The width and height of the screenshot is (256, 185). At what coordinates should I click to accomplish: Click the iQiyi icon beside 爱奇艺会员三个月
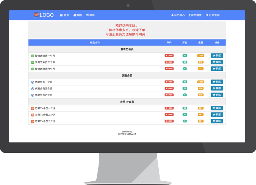[32, 62]
